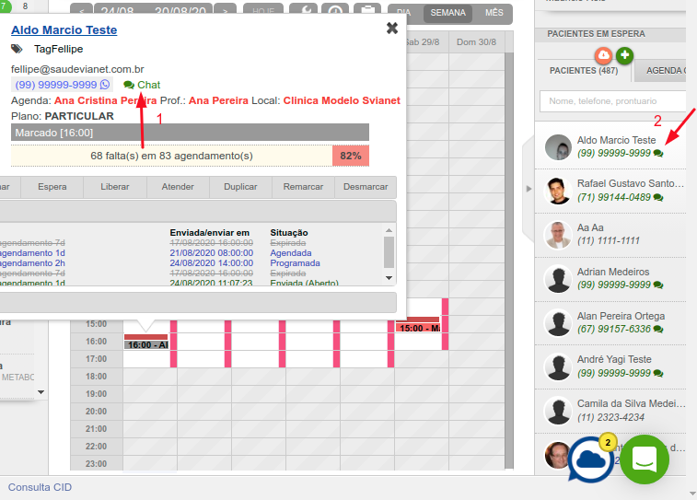Click the green plus add patient icon
Image resolution: width=697 pixels, height=500 pixels.
point(624,55)
